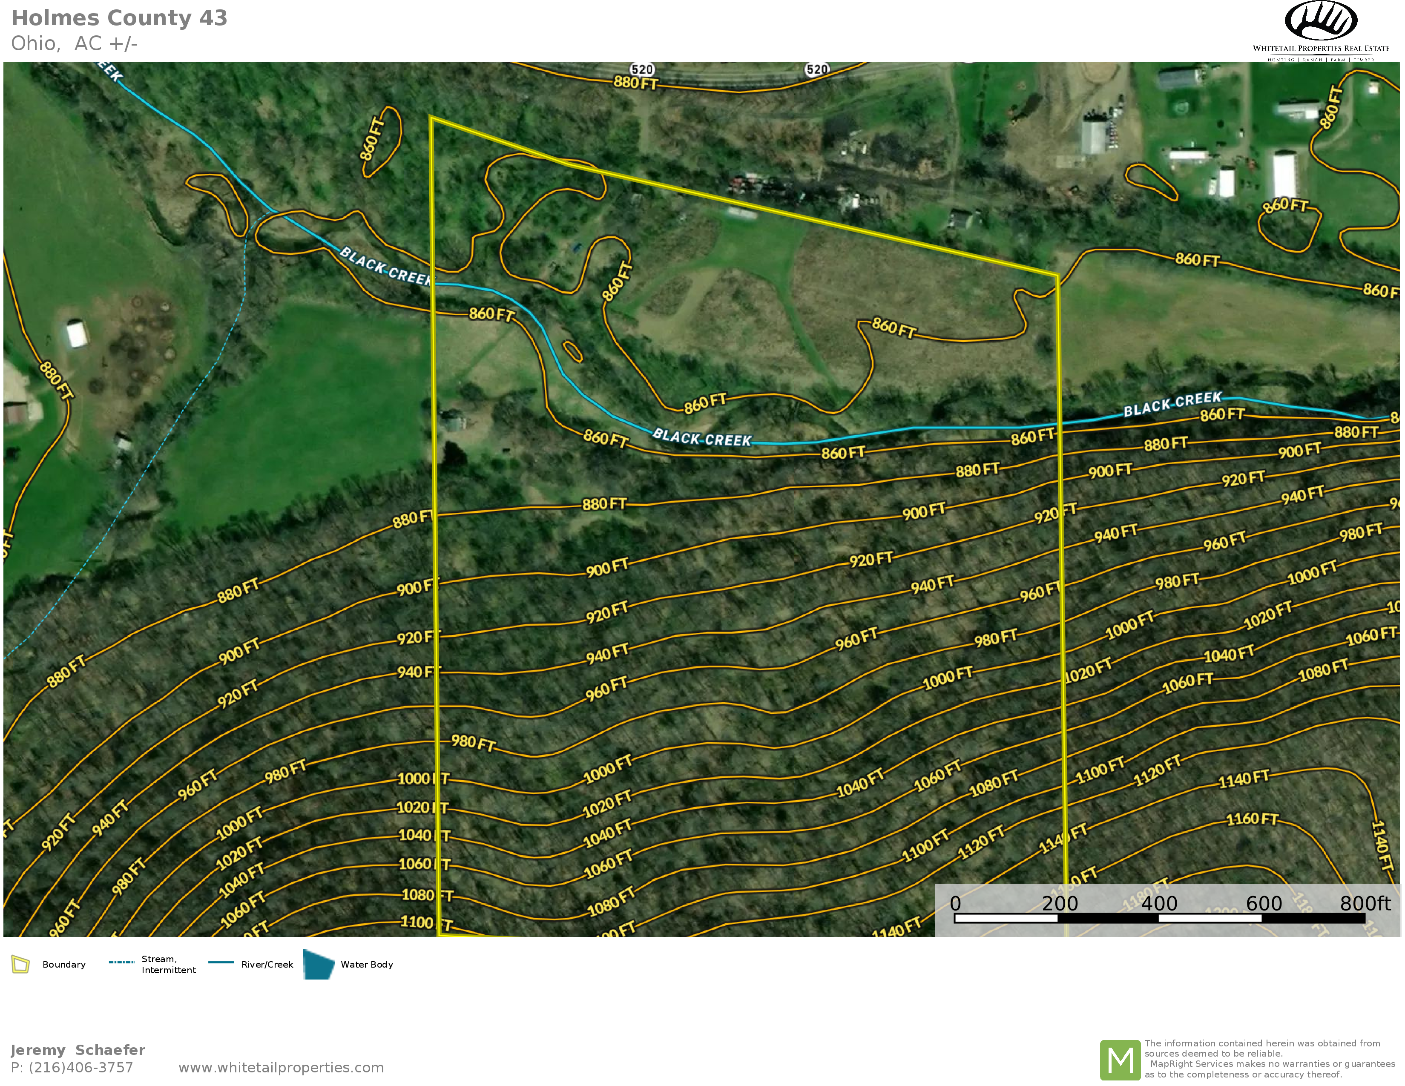Image resolution: width=1405 pixels, height=1086 pixels.
Task: Click the Jeremy Schaefer agent name
Action: pyautogui.click(x=78, y=1050)
